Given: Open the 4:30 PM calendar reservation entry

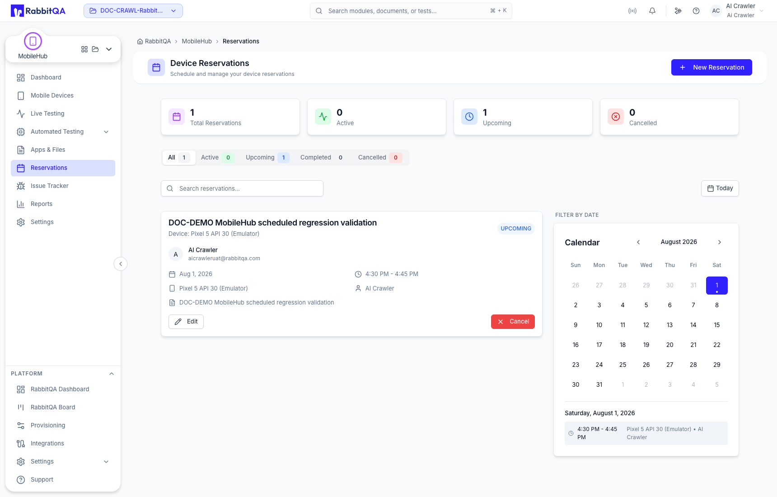Looking at the screenshot, I should coord(646,433).
